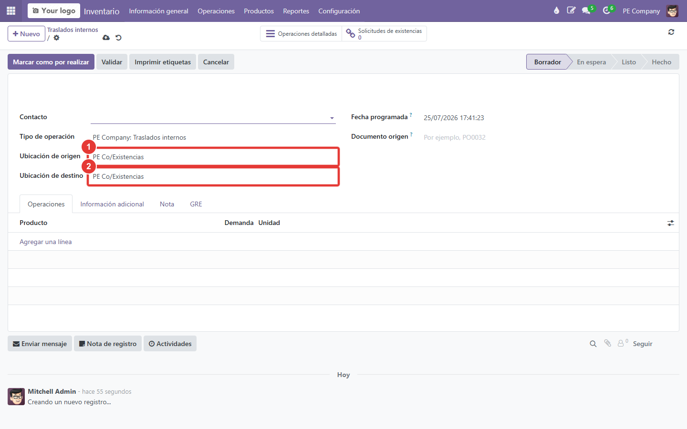687x429 pixels.
Task: Expand the Contacto dropdown arrow
Action: coord(332,118)
